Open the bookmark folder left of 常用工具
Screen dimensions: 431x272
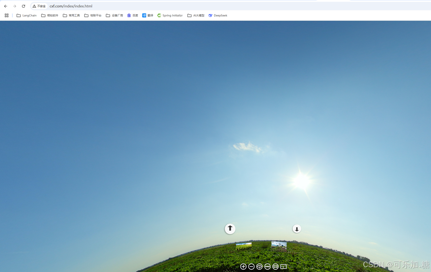[50, 15]
